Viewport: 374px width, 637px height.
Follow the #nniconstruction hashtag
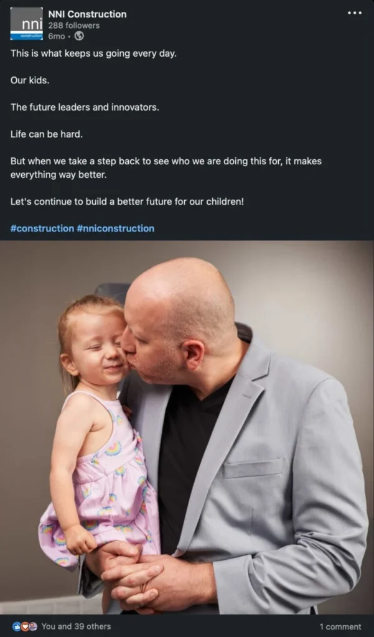(x=116, y=228)
